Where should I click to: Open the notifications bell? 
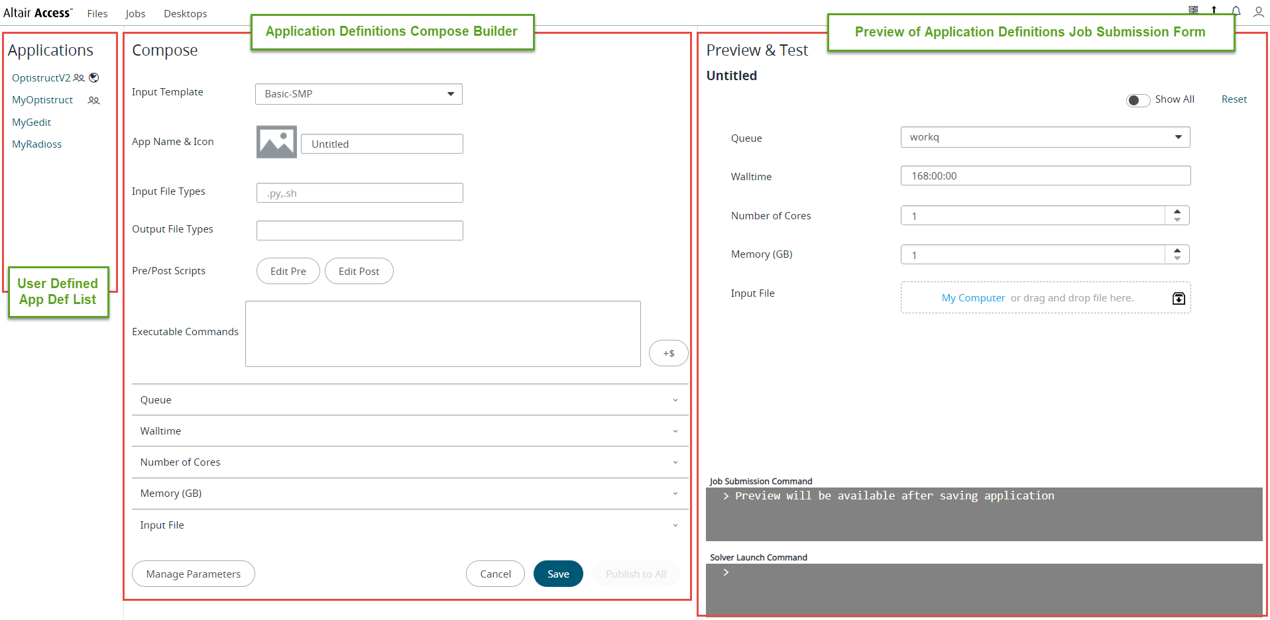(1236, 11)
